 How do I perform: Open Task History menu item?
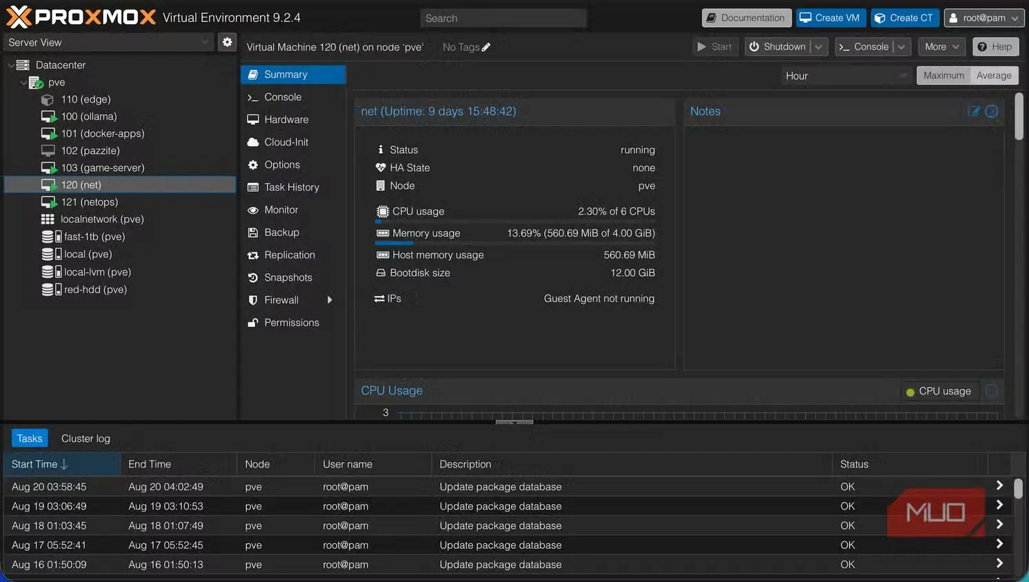pos(293,187)
